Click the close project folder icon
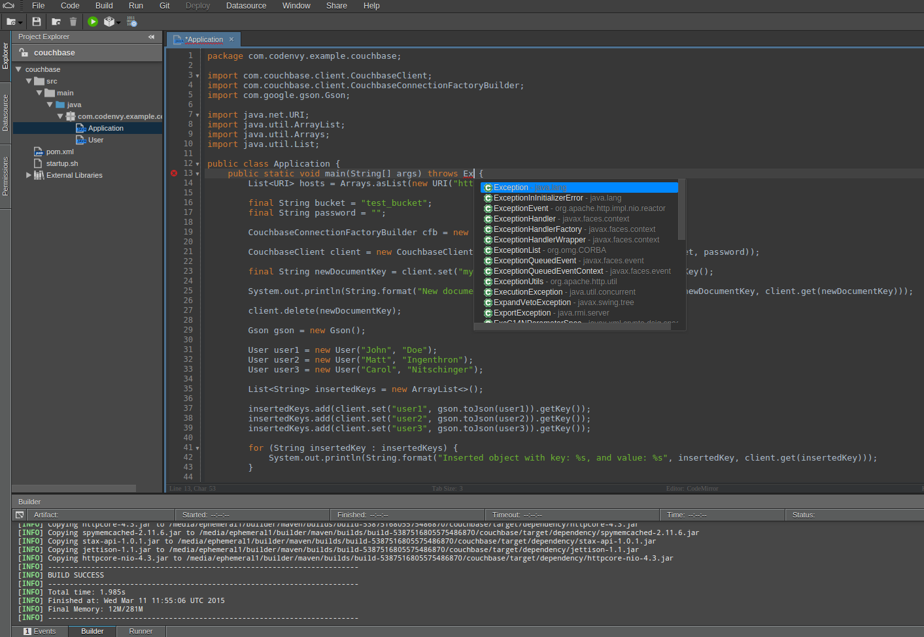The image size is (924, 637). [x=56, y=22]
